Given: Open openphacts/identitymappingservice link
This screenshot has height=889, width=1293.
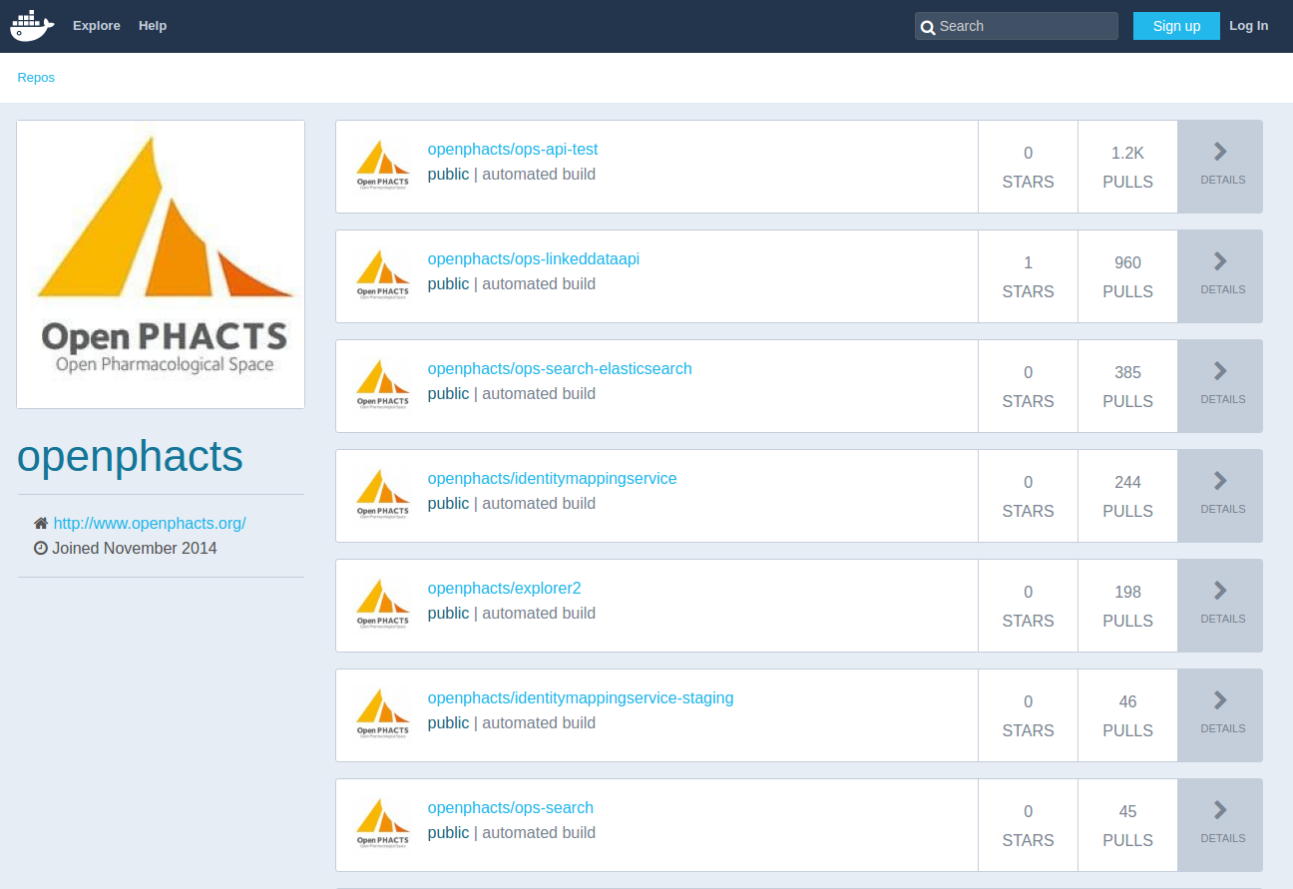Looking at the screenshot, I should tap(553, 479).
